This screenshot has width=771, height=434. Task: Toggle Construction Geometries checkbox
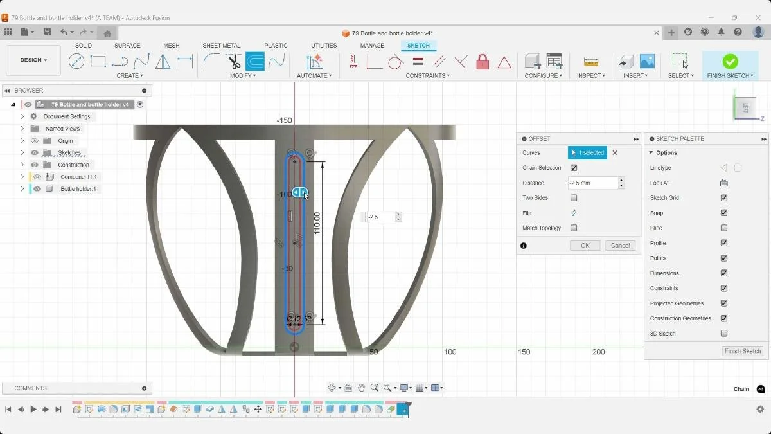pyautogui.click(x=724, y=318)
